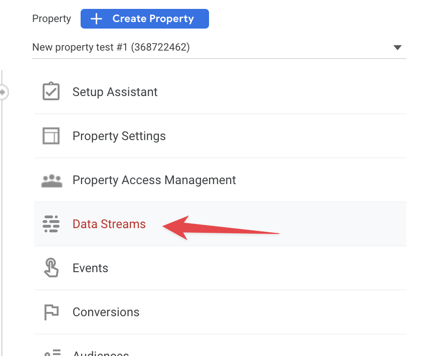Click the Data Streams lines icon
The width and height of the screenshot is (434, 356).
tap(51, 224)
